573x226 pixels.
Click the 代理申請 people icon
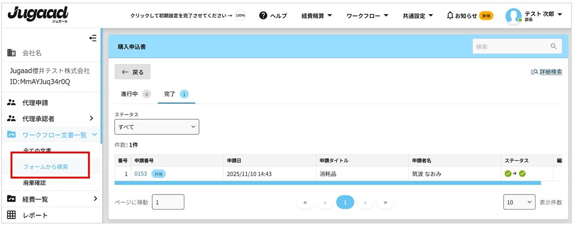click(x=12, y=103)
